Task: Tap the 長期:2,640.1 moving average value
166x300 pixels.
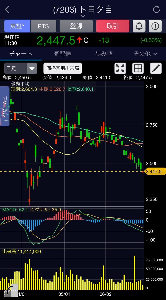Action: pyautogui.click(x=81, y=89)
